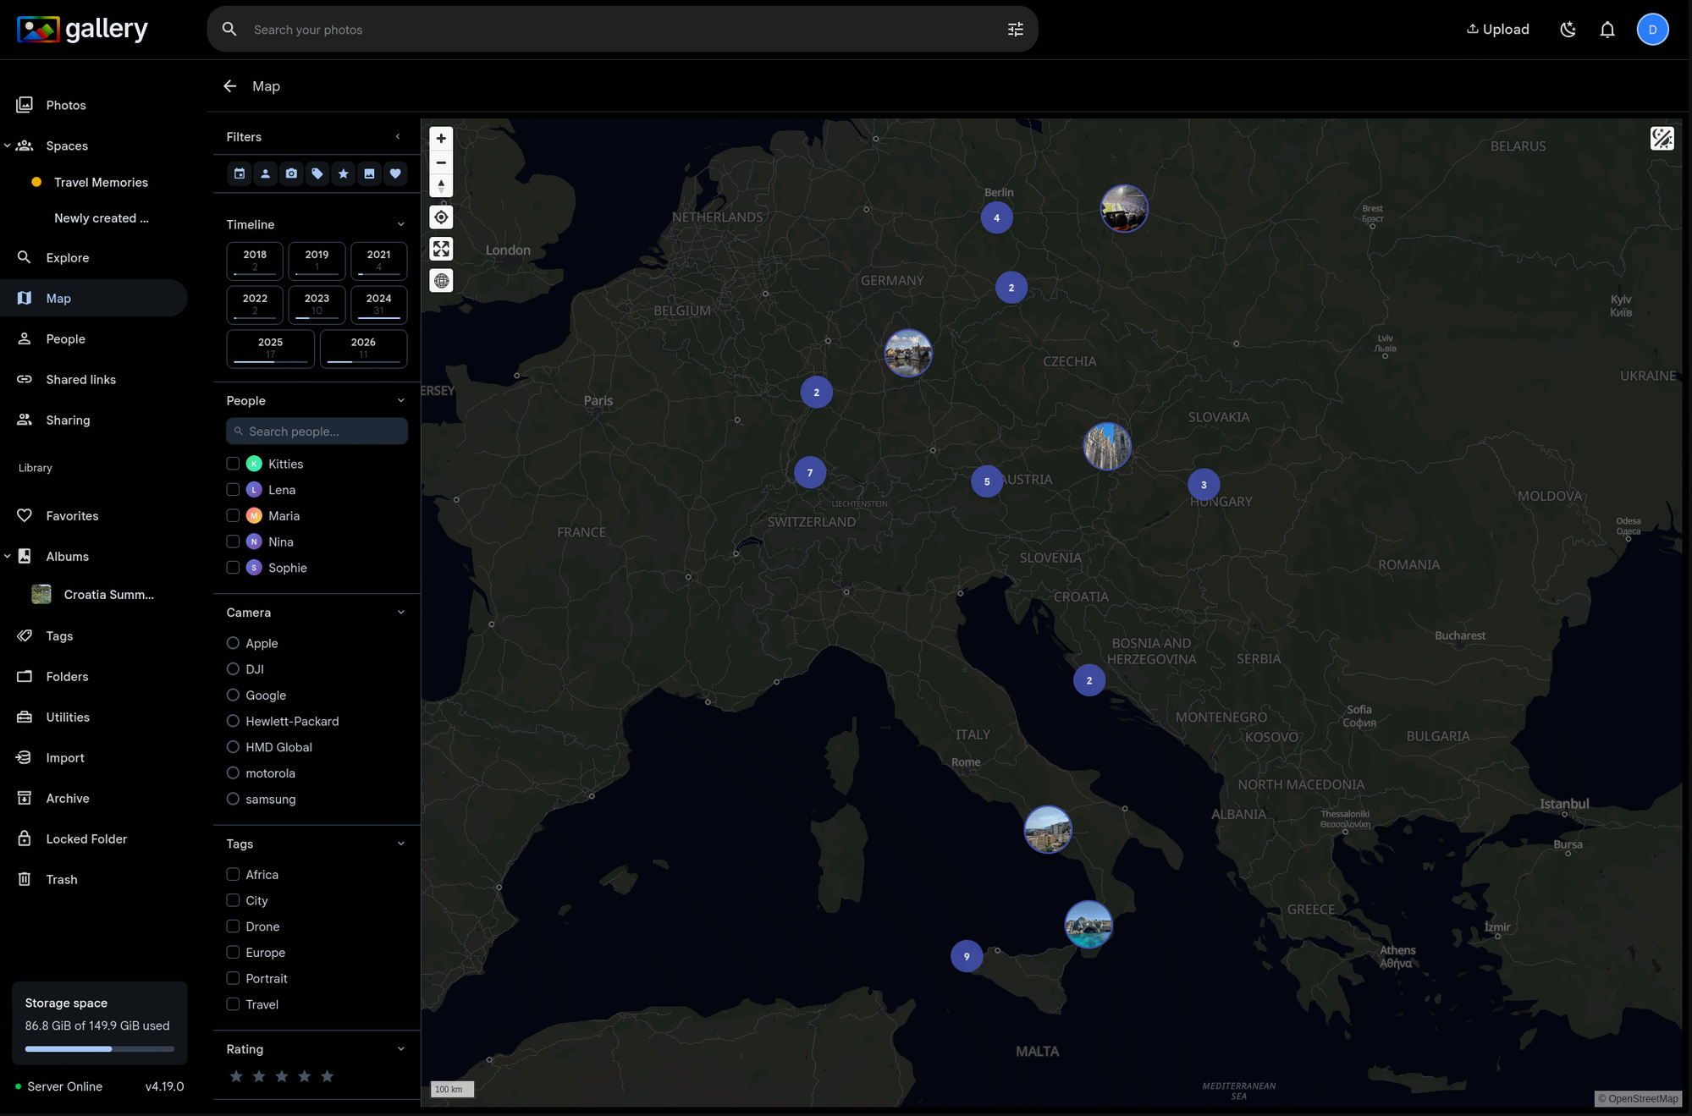This screenshot has width=1692, height=1116.
Task: Check the Maria people filter checkbox
Action: point(233,515)
